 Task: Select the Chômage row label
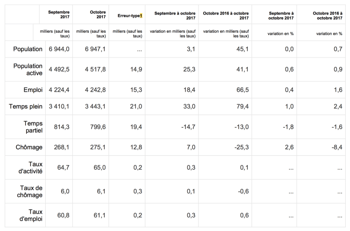(x=28, y=147)
